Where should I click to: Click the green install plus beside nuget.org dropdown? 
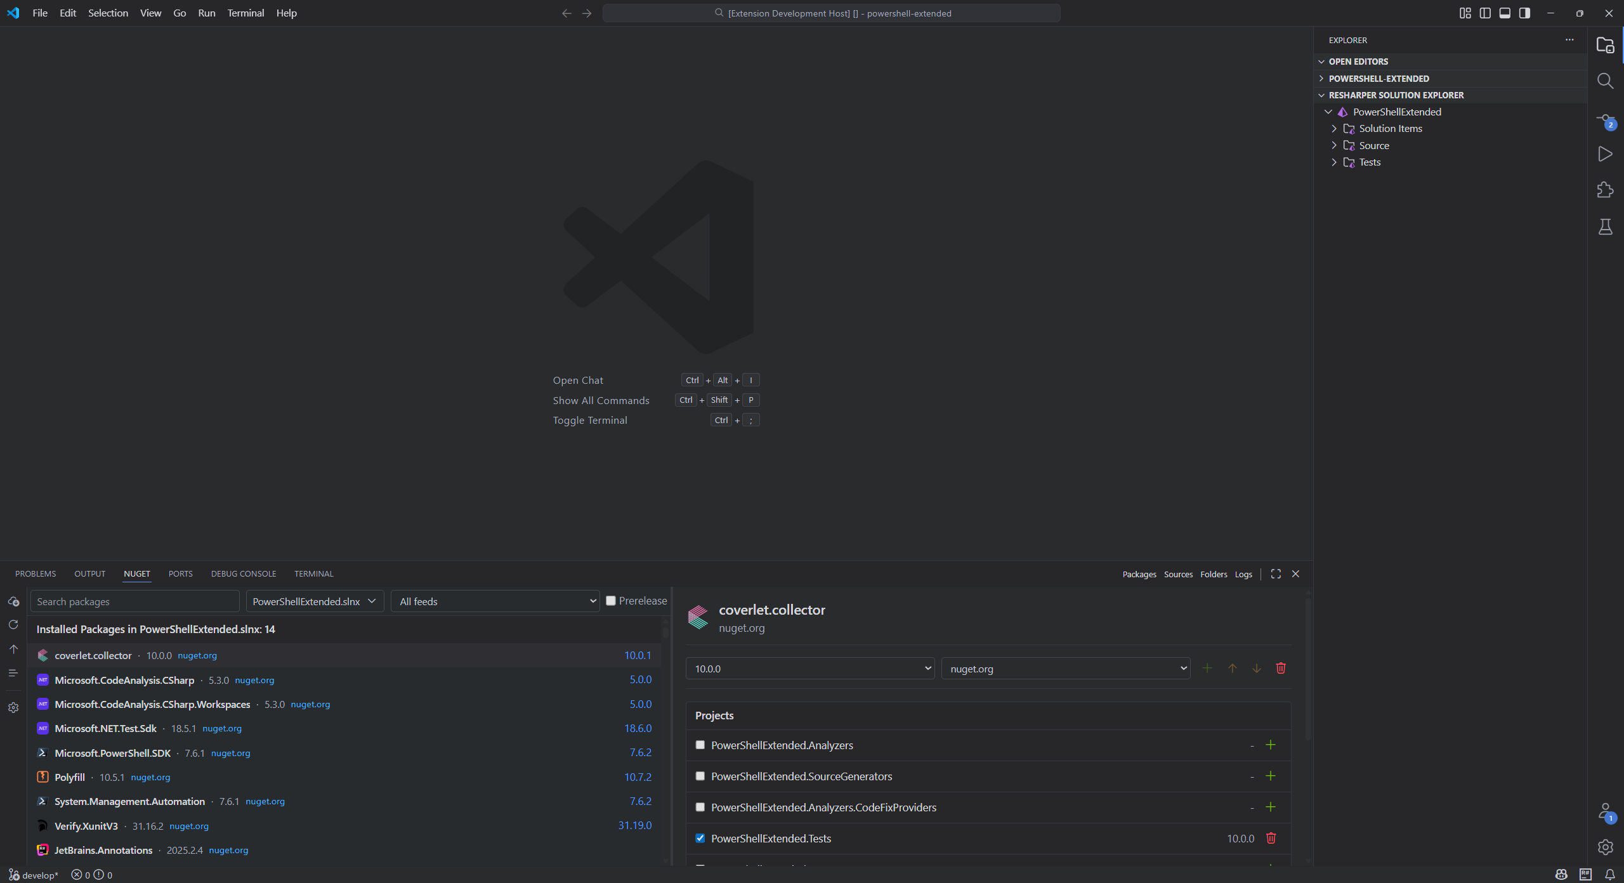pyautogui.click(x=1207, y=668)
